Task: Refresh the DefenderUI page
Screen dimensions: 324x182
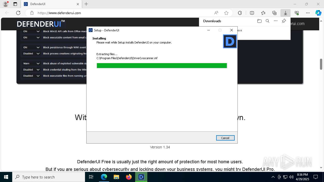Action: pos(18,13)
